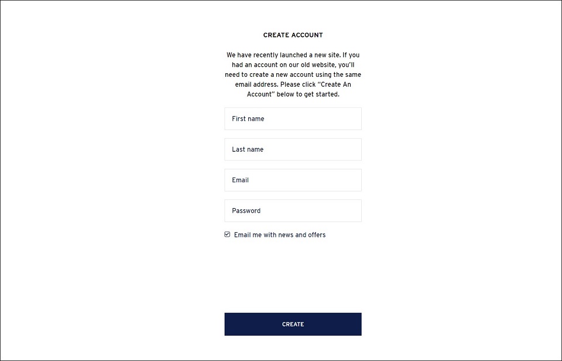Select the 'Password' placeholder text box
Viewport: 562px width, 361px height.
[x=293, y=210]
